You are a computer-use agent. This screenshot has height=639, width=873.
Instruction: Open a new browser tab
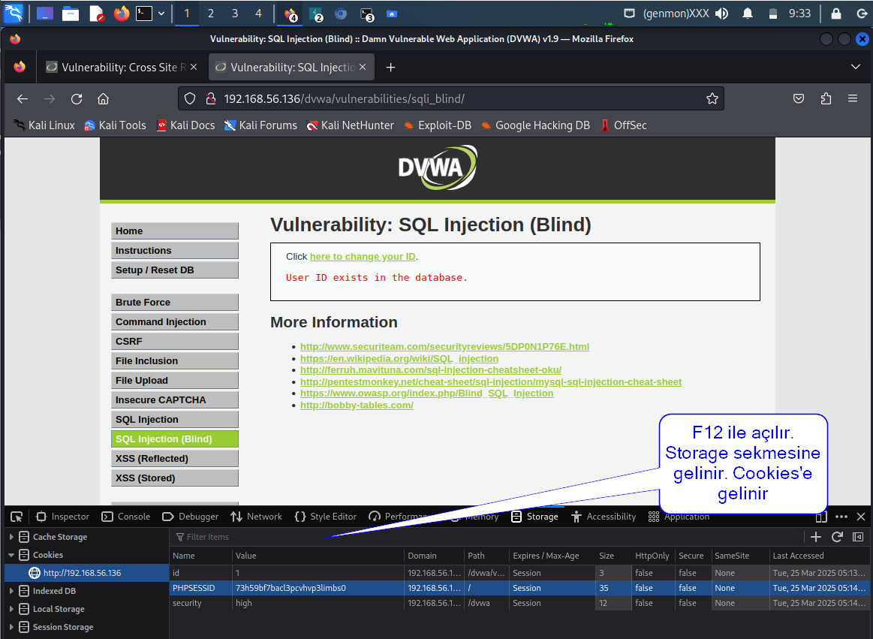[391, 68]
